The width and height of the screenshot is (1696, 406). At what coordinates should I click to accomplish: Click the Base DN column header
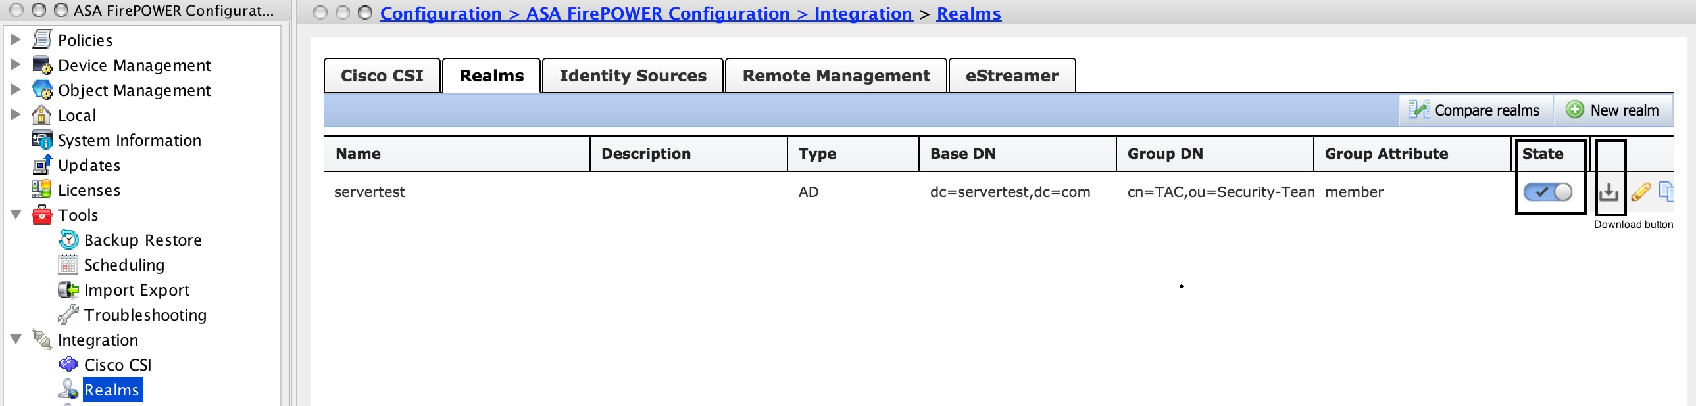click(1018, 154)
